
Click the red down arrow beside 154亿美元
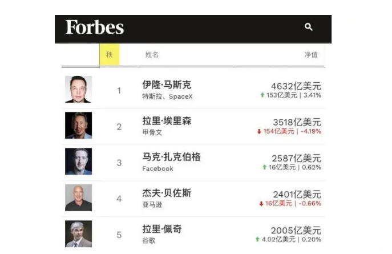259,131
